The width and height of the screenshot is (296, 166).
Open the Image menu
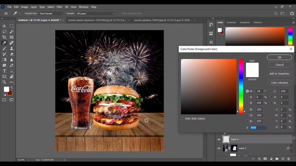click(25, 7)
